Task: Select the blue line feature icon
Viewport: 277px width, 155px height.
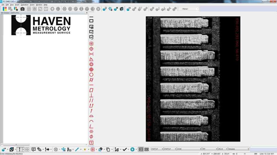Action: 77,149
